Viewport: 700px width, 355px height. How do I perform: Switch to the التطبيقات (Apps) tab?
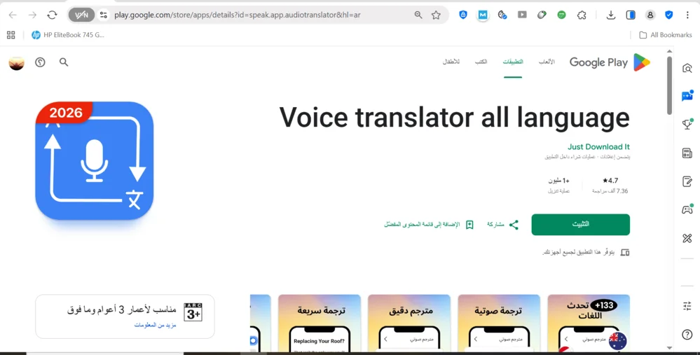point(513,62)
